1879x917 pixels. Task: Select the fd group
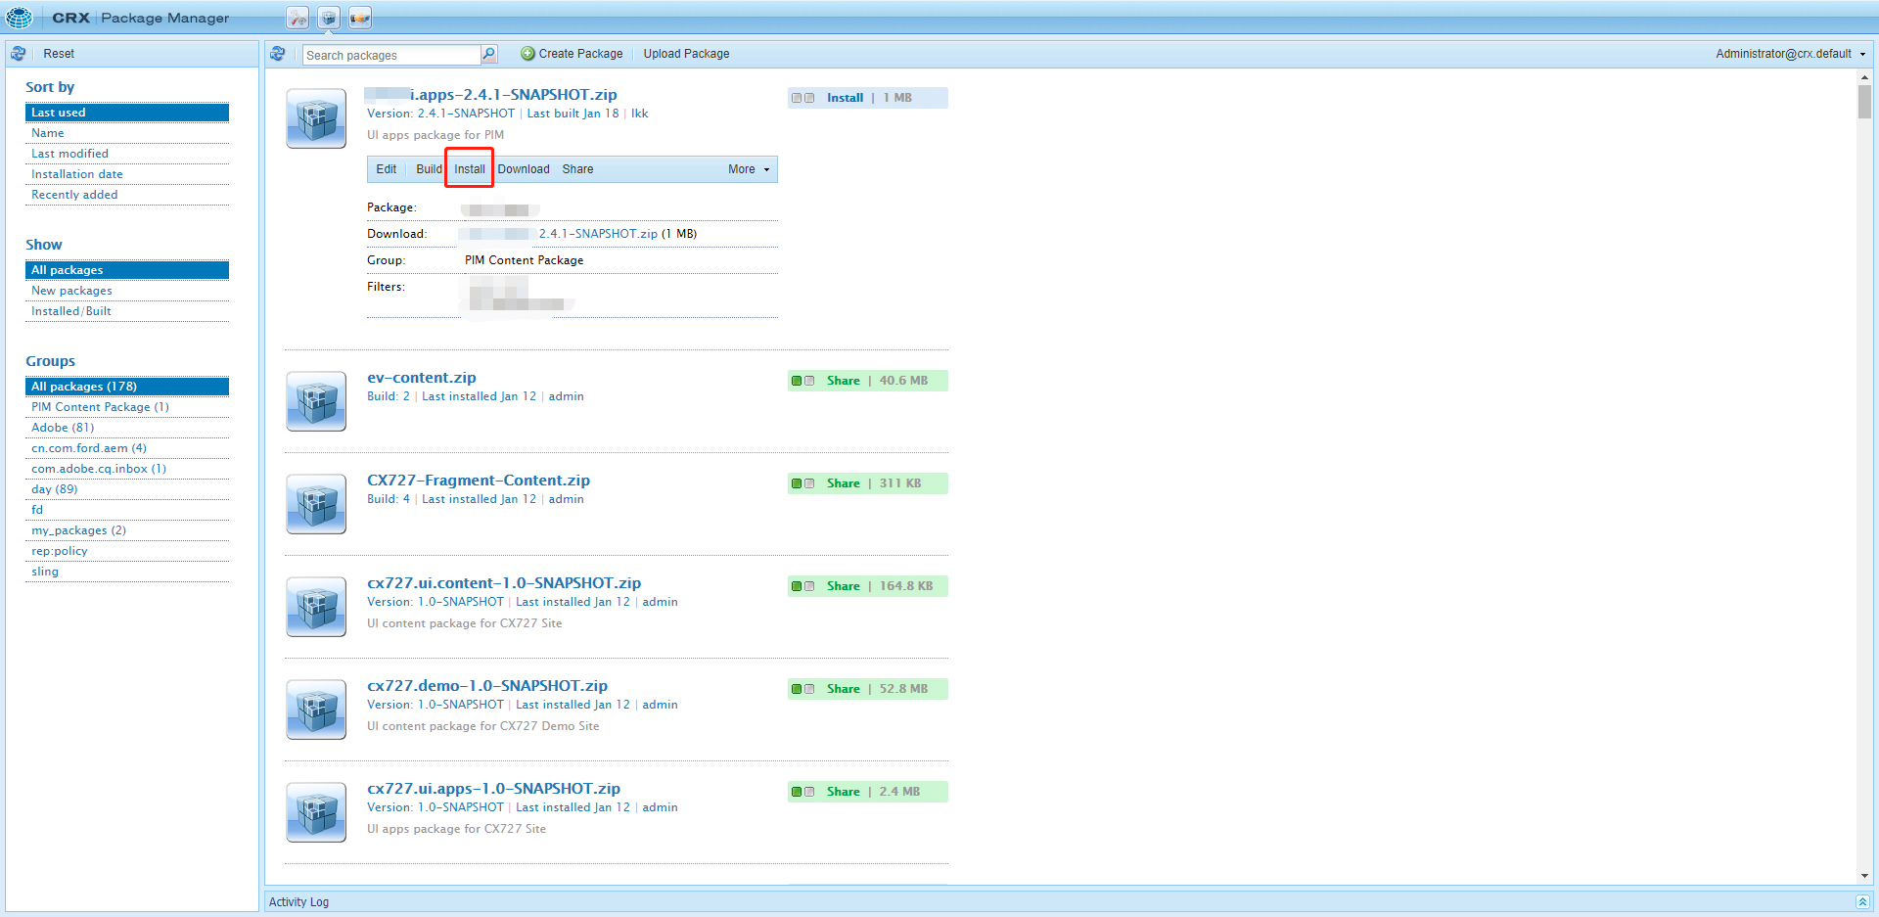coord(127,510)
